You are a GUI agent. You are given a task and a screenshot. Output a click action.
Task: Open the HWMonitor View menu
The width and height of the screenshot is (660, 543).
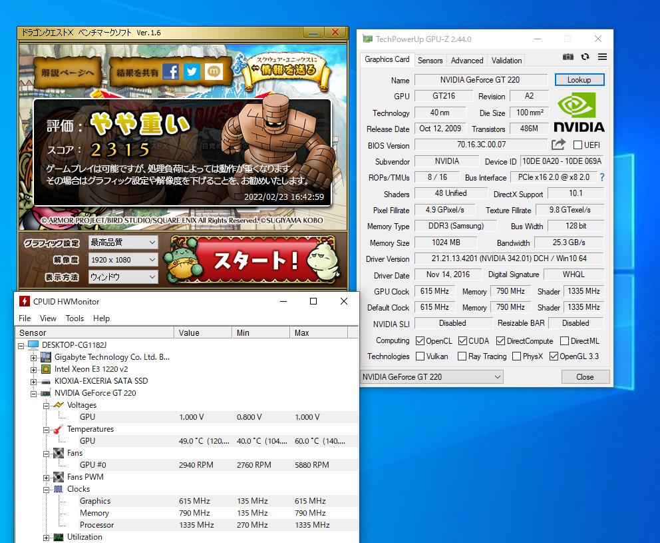click(48, 318)
